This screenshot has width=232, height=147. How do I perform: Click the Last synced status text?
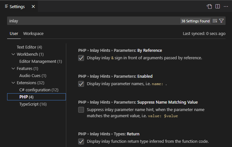pyautogui.click(x=204, y=34)
